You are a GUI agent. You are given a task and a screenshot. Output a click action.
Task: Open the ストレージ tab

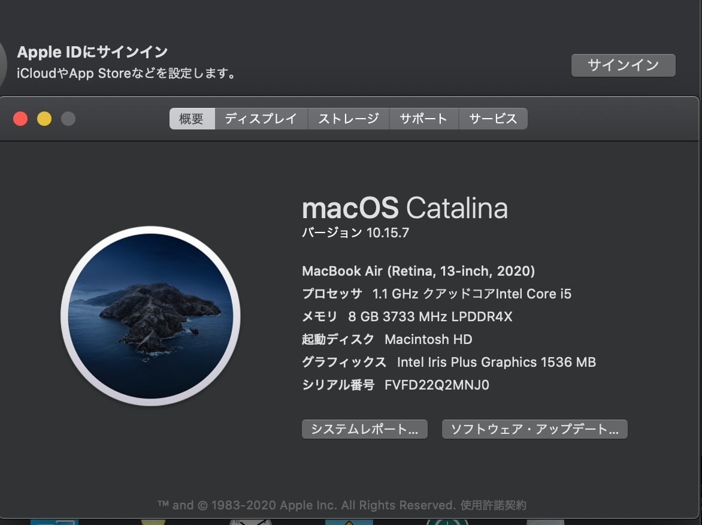pos(348,119)
